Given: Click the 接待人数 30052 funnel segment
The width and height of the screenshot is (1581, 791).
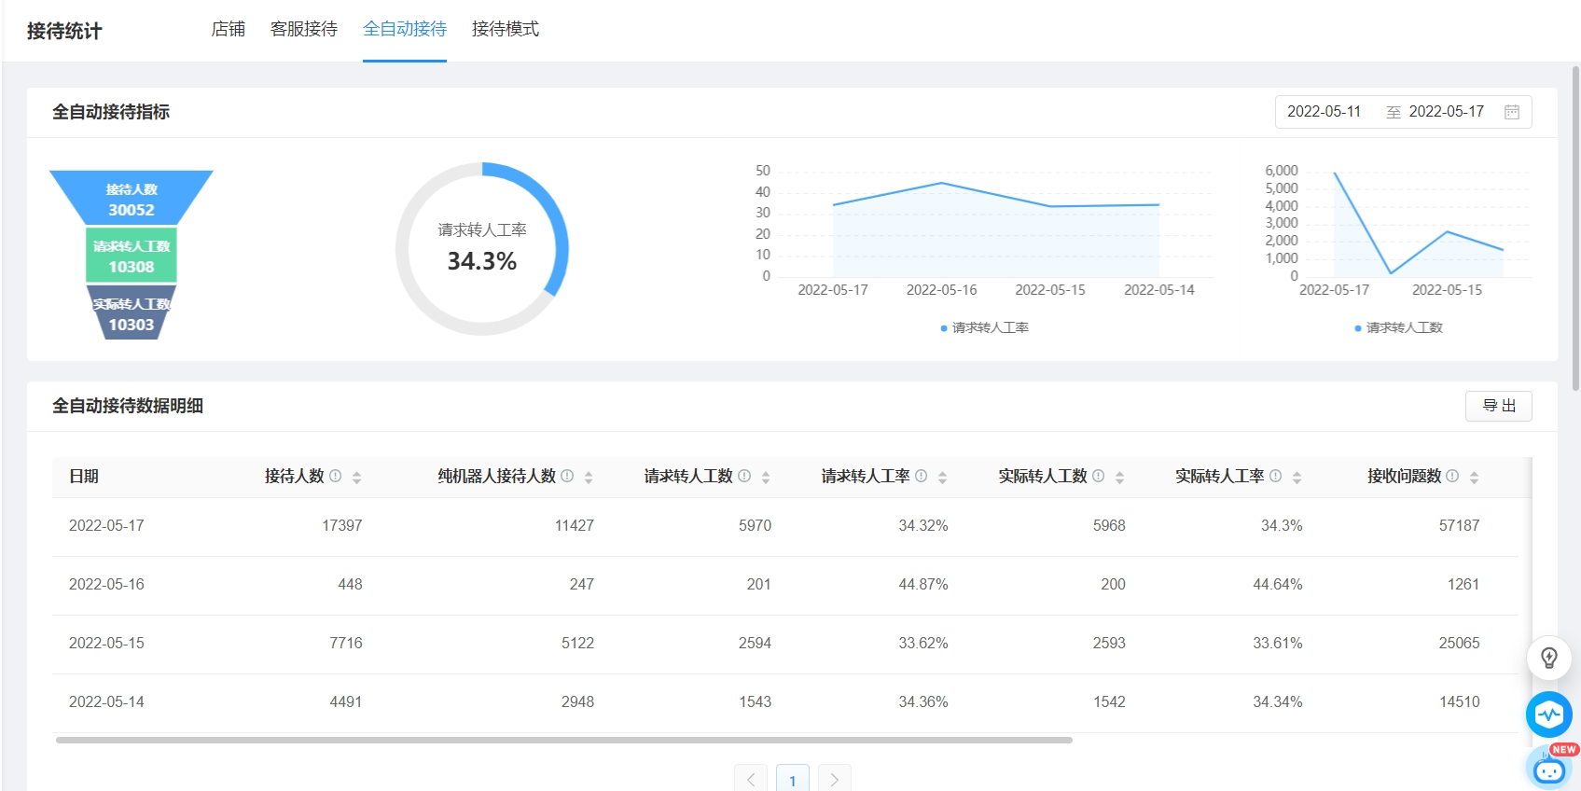Looking at the screenshot, I should point(132,198).
